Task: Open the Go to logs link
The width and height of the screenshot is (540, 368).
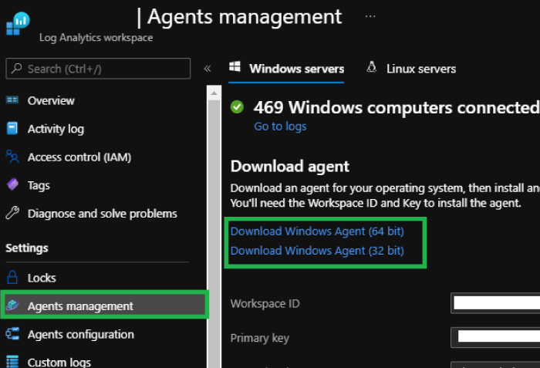Action: tap(280, 127)
